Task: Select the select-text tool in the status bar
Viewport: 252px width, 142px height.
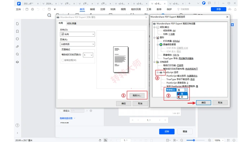Action: (105, 140)
